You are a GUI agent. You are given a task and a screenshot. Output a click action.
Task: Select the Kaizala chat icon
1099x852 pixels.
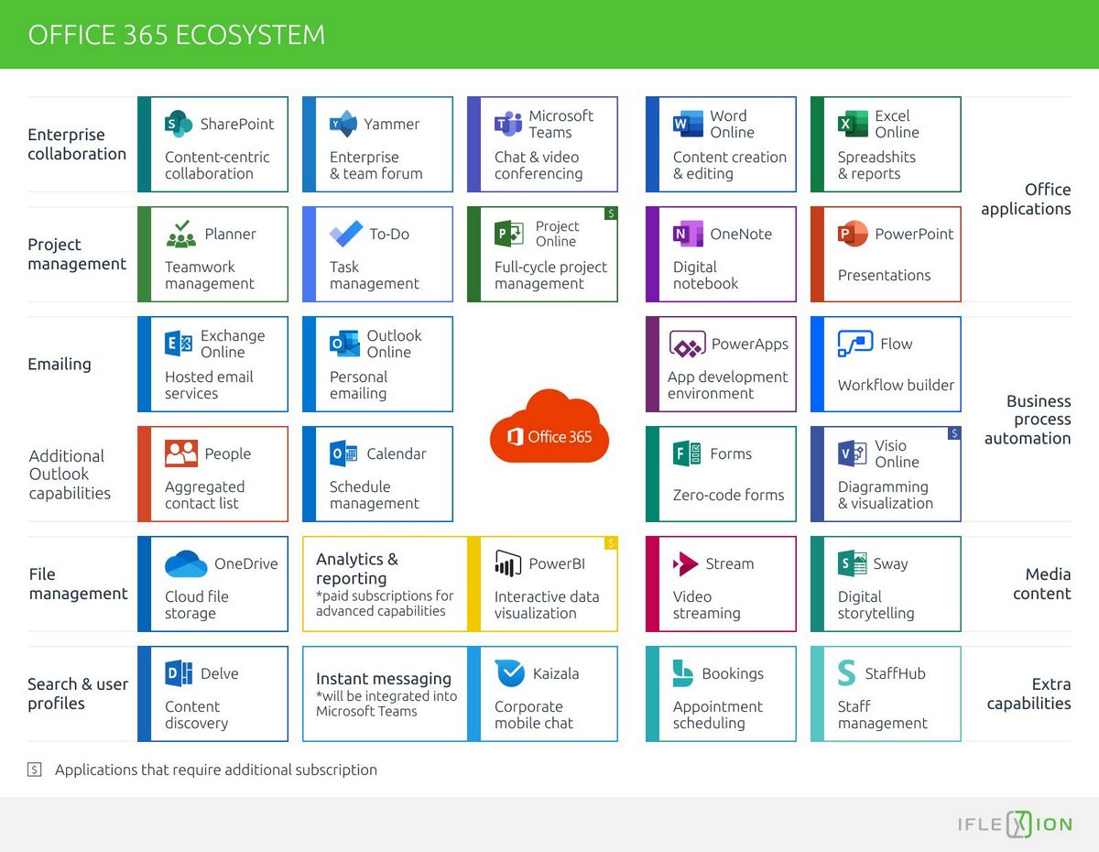pos(509,673)
